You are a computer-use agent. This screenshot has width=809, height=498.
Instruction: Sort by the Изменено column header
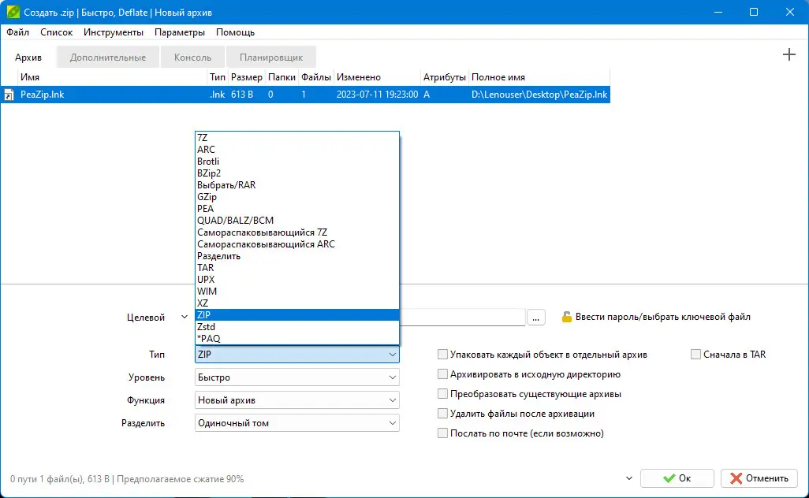pos(377,77)
